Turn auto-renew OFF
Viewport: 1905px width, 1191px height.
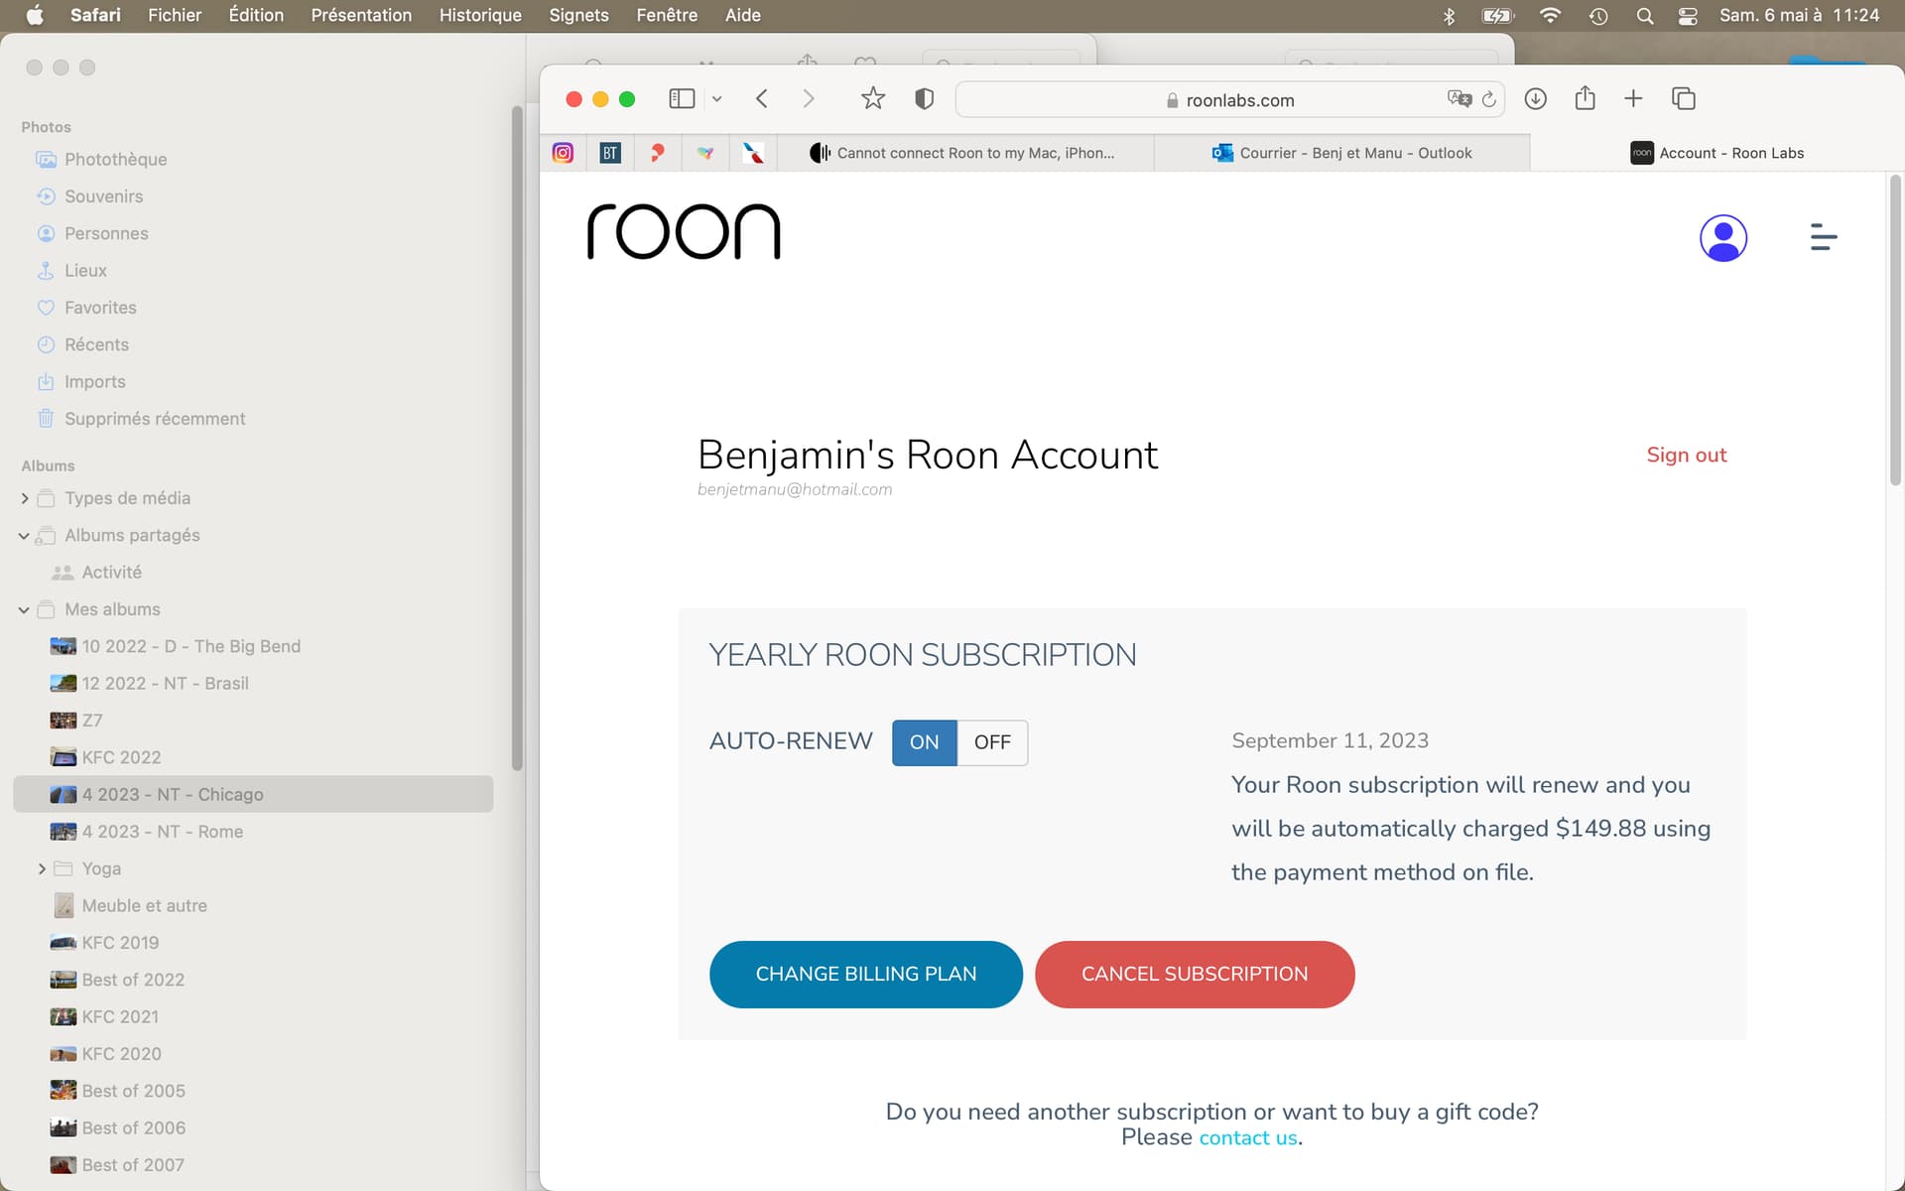pos(992,742)
